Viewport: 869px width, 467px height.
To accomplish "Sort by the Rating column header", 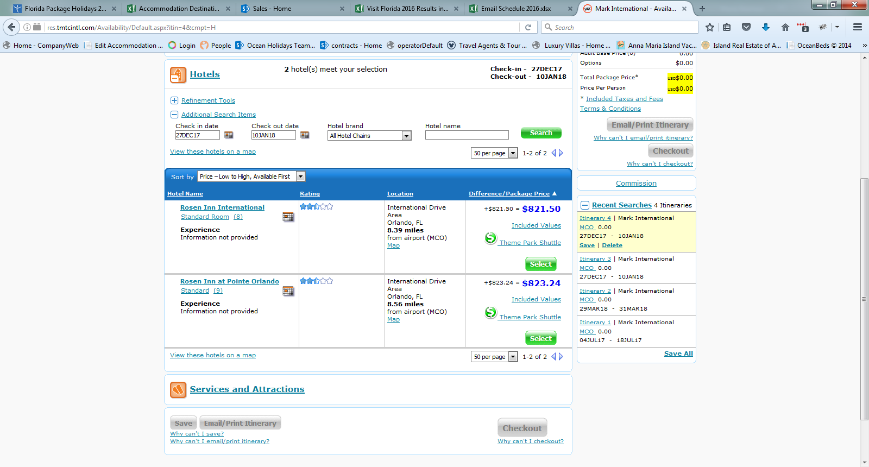I will click(x=310, y=194).
